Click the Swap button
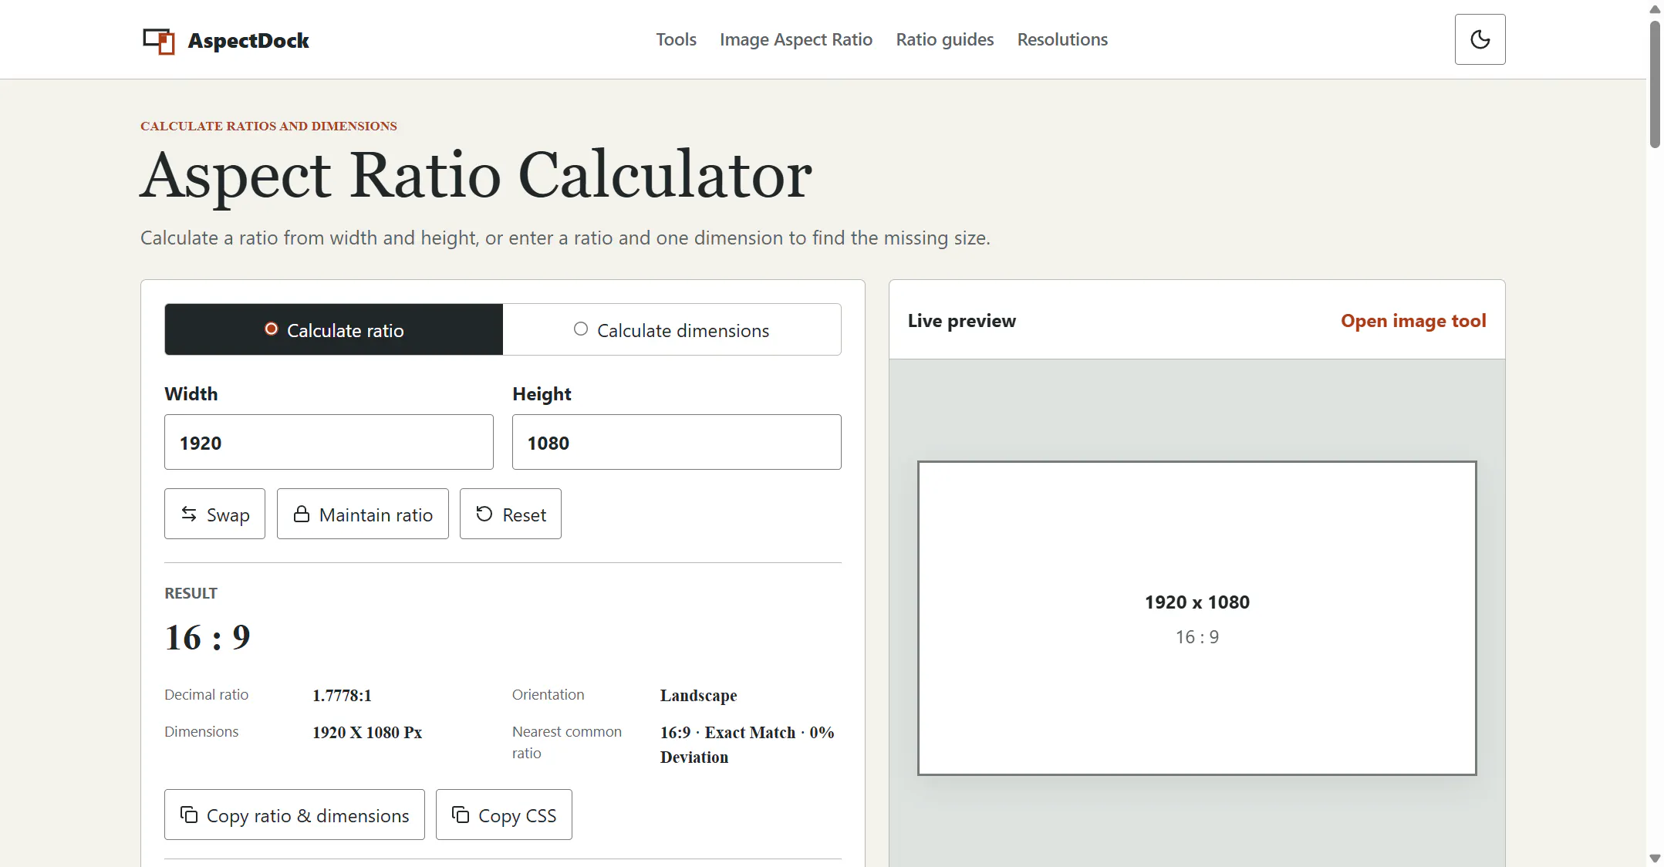 point(214,514)
